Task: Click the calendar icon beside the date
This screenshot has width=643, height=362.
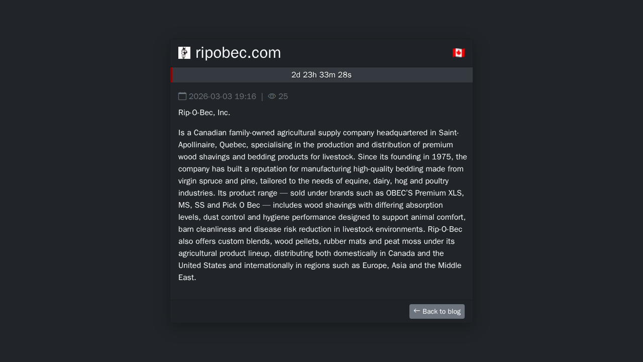Action: (182, 96)
